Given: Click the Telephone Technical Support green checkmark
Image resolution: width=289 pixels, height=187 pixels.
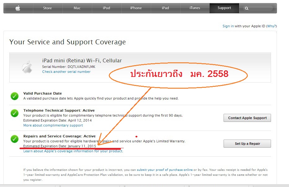Looking at the screenshot, I should 15,113.
